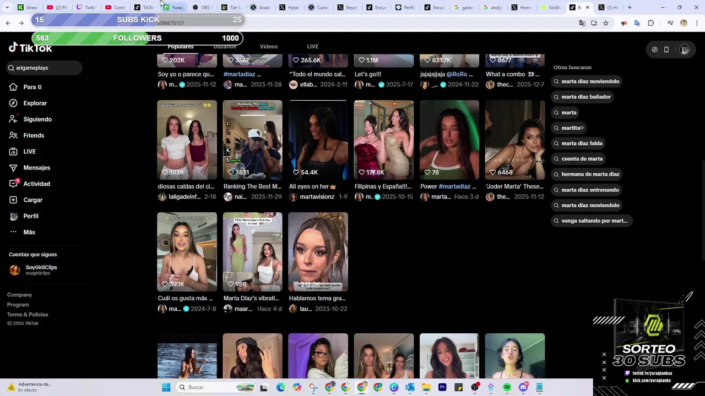Open the Explorar compass icon
Viewport: 705px width, 396px height.
[x=13, y=103]
